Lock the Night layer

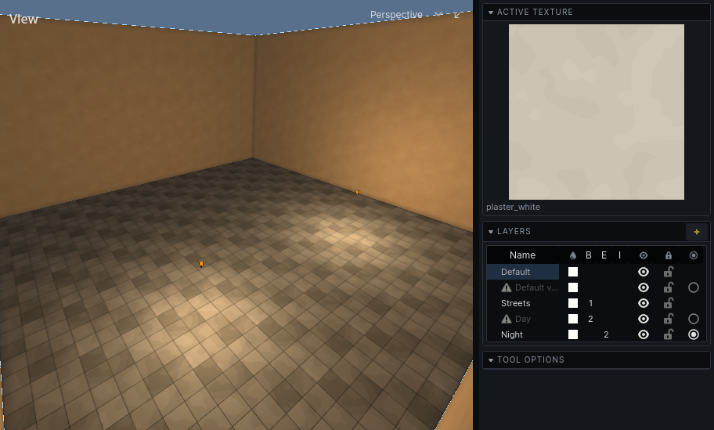[668, 334]
